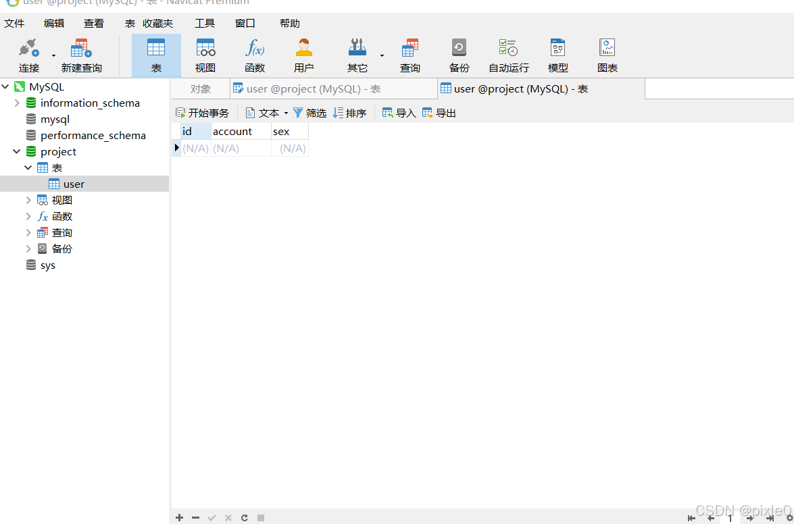Open the Connection dropdown arrow
The image size is (794, 524).
click(x=53, y=55)
